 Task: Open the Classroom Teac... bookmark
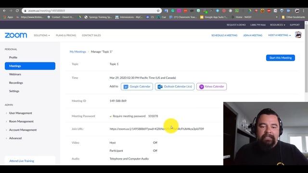click(x=183, y=17)
